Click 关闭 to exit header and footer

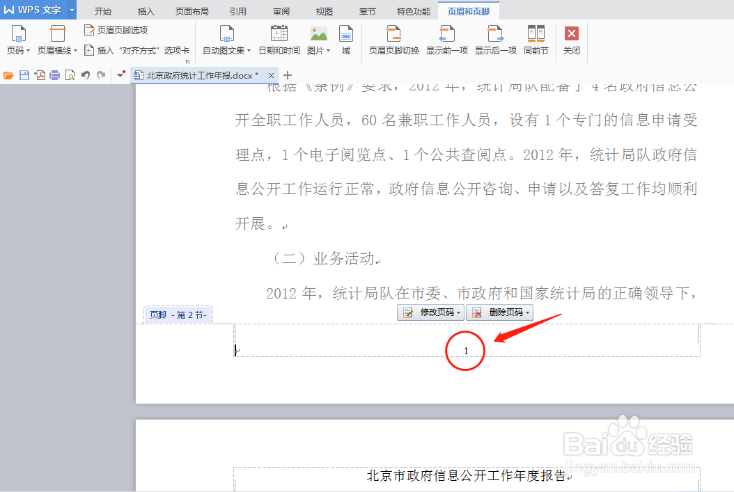click(572, 40)
